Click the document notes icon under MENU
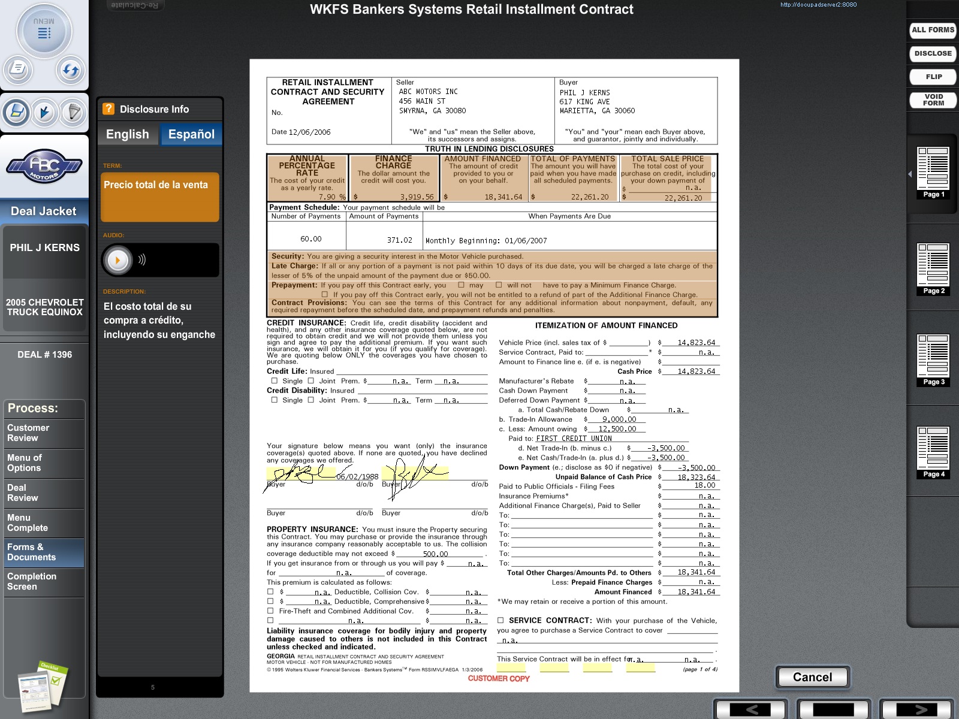 click(17, 69)
